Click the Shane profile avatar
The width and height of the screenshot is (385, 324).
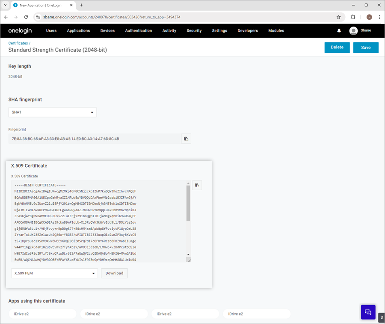tap(353, 31)
